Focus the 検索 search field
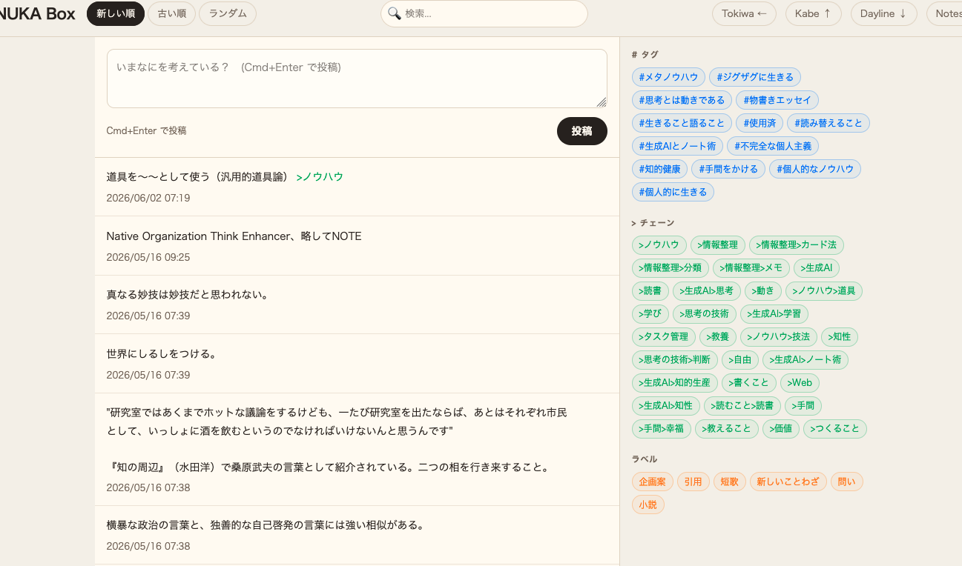This screenshot has height=566, width=962. click(484, 13)
